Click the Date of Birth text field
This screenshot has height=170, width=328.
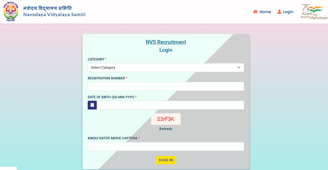coord(170,105)
